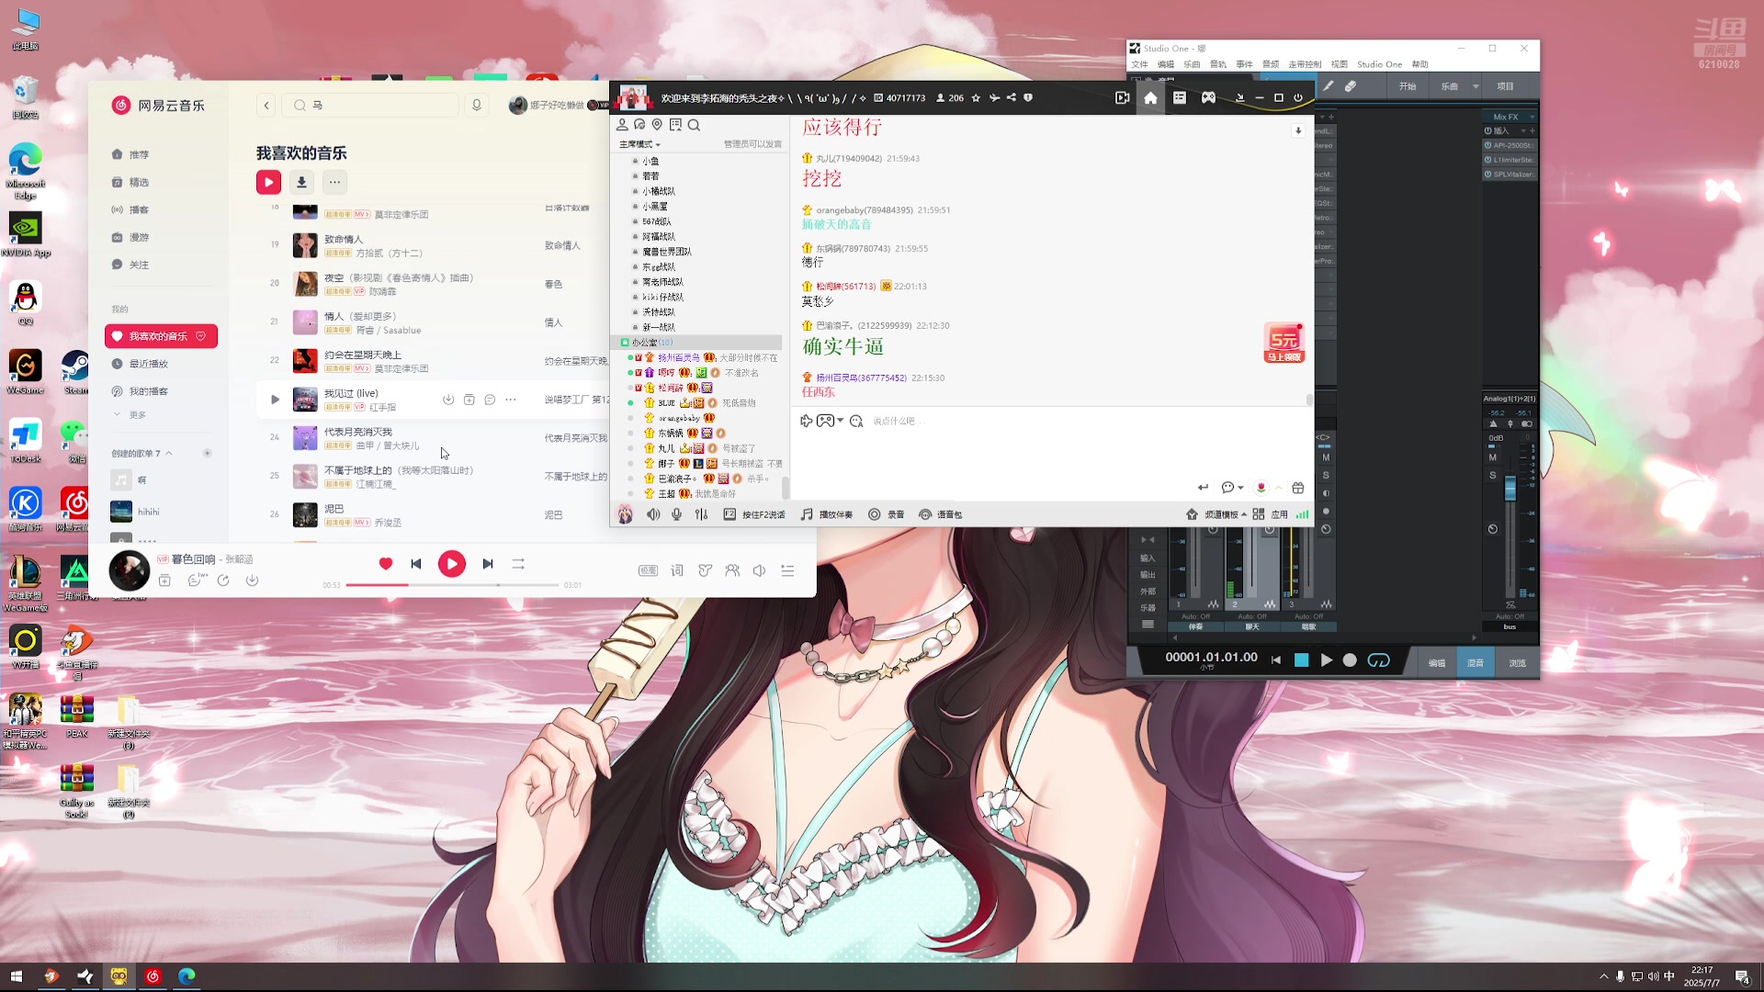This screenshot has width=1764, height=992.
Task: Switch to 混音 view in Studio One
Action: click(1476, 662)
